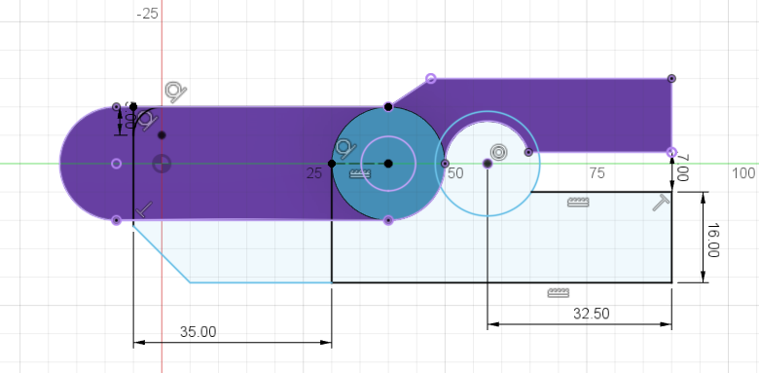Select the open corner point above the 7.00 dimension
Viewport: 759px width, 373px height.
671,152
